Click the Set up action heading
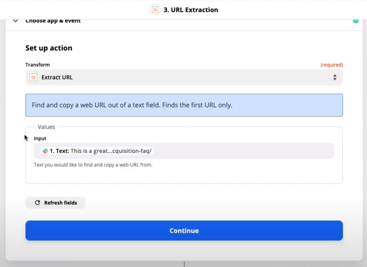This screenshot has width=367, height=267. [49, 48]
